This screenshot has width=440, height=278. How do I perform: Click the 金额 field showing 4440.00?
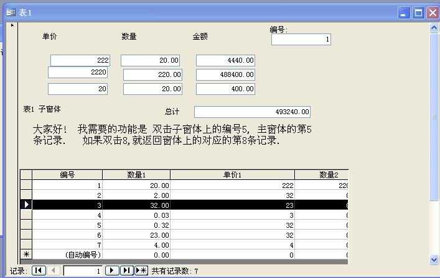coord(225,60)
